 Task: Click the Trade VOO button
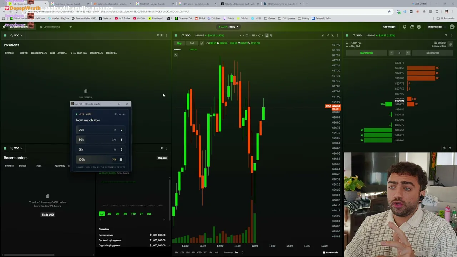(x=48, y=215)
